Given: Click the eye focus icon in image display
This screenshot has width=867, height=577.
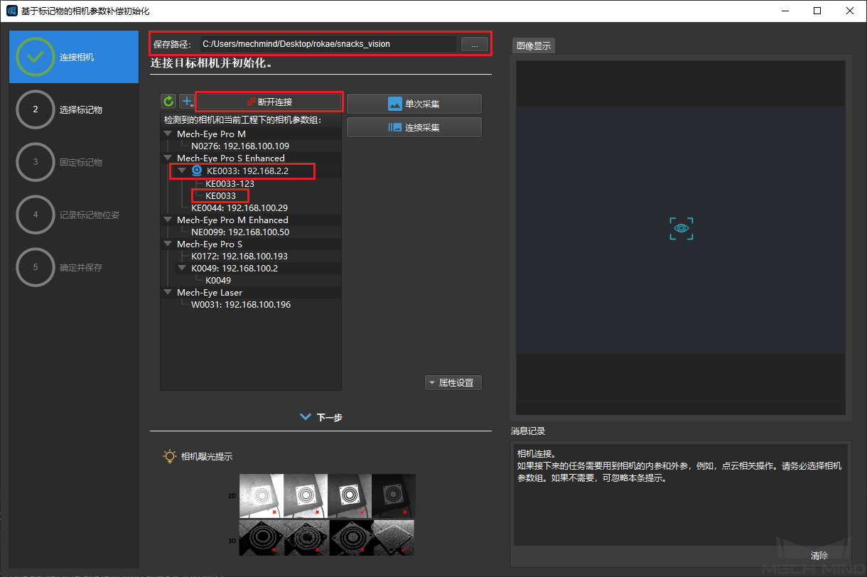Looking at the screenshot, I should (x=682, y=228).
